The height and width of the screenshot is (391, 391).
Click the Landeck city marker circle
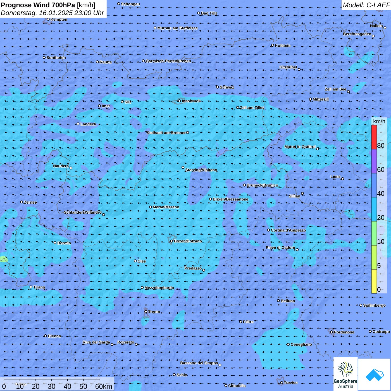pyautogui.click(x=78, y=124)
